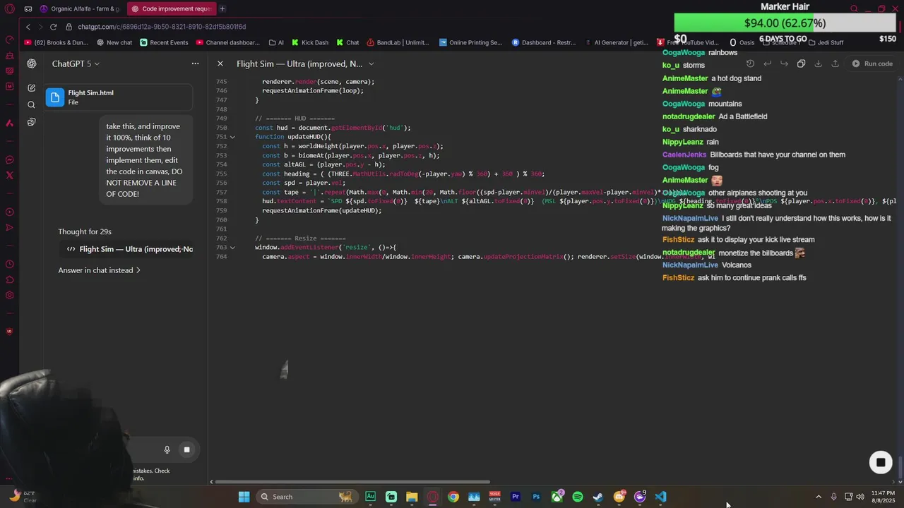Open Adobe Audition from taskbar

point(370,497)
